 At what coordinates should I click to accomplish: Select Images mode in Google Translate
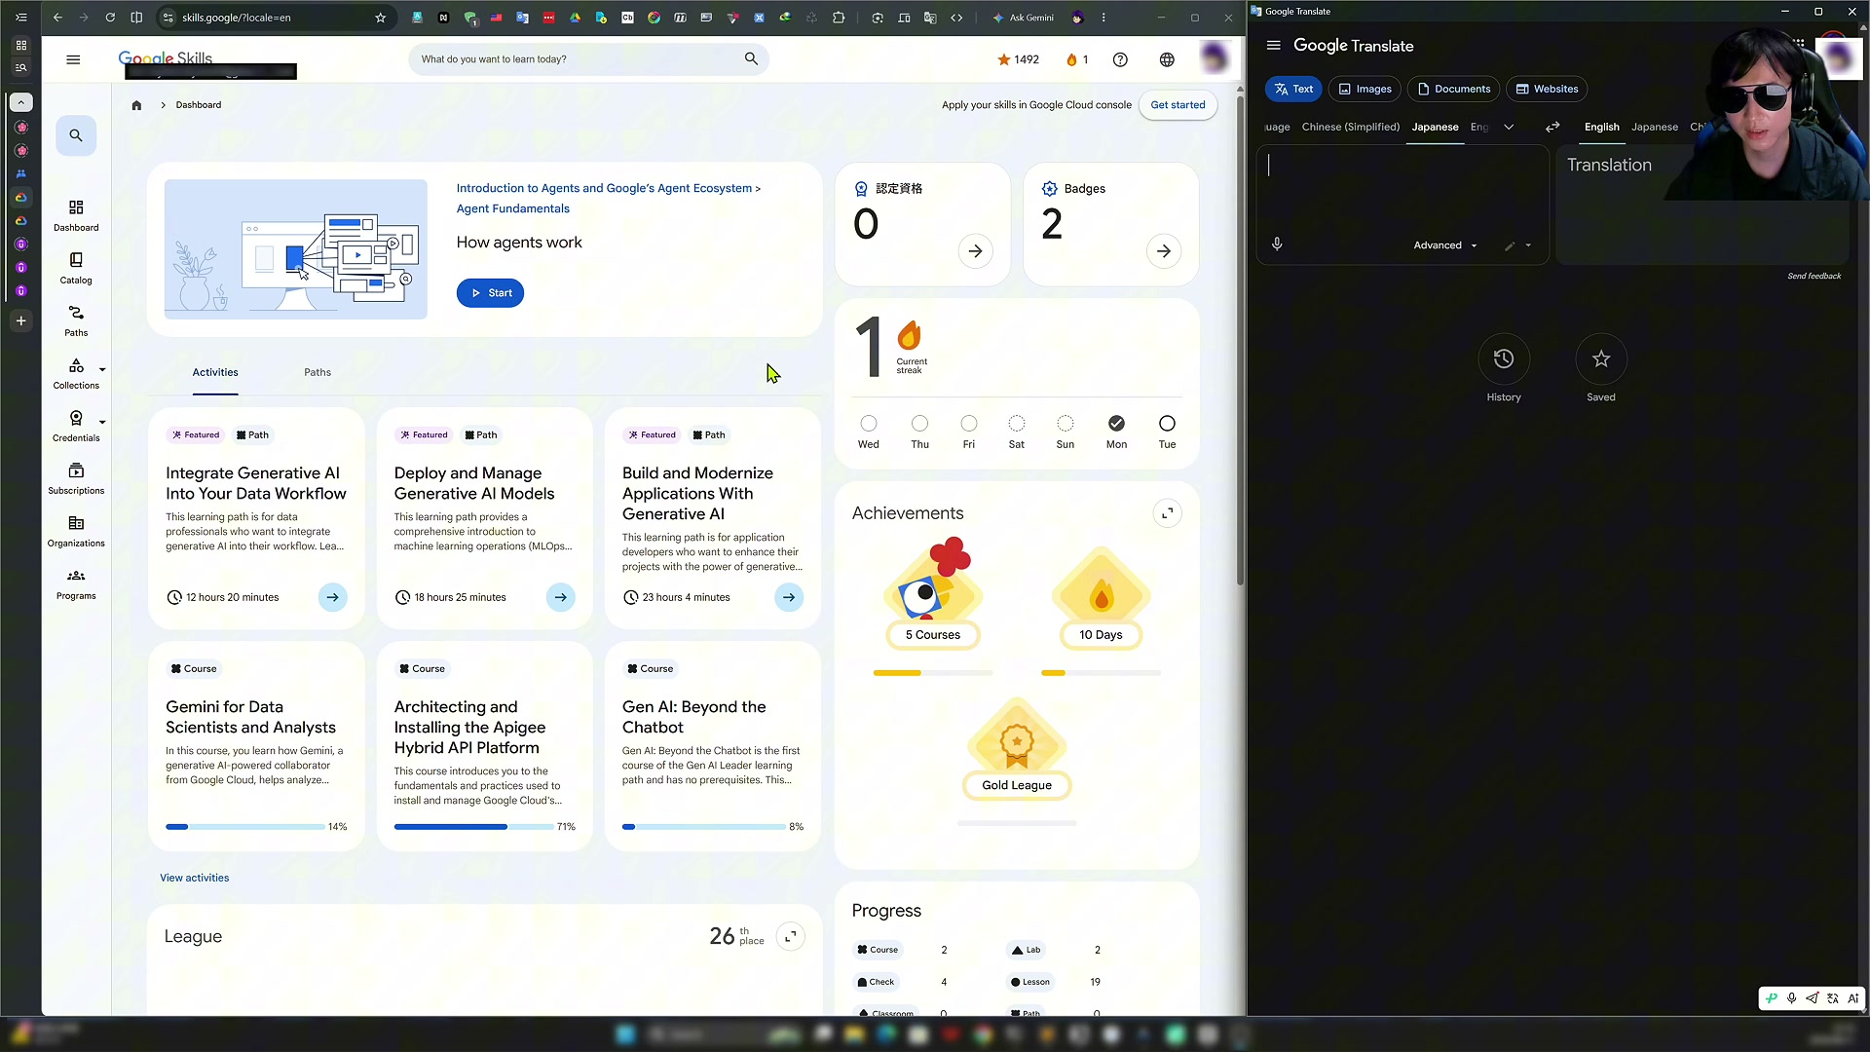click(1365, 89)
